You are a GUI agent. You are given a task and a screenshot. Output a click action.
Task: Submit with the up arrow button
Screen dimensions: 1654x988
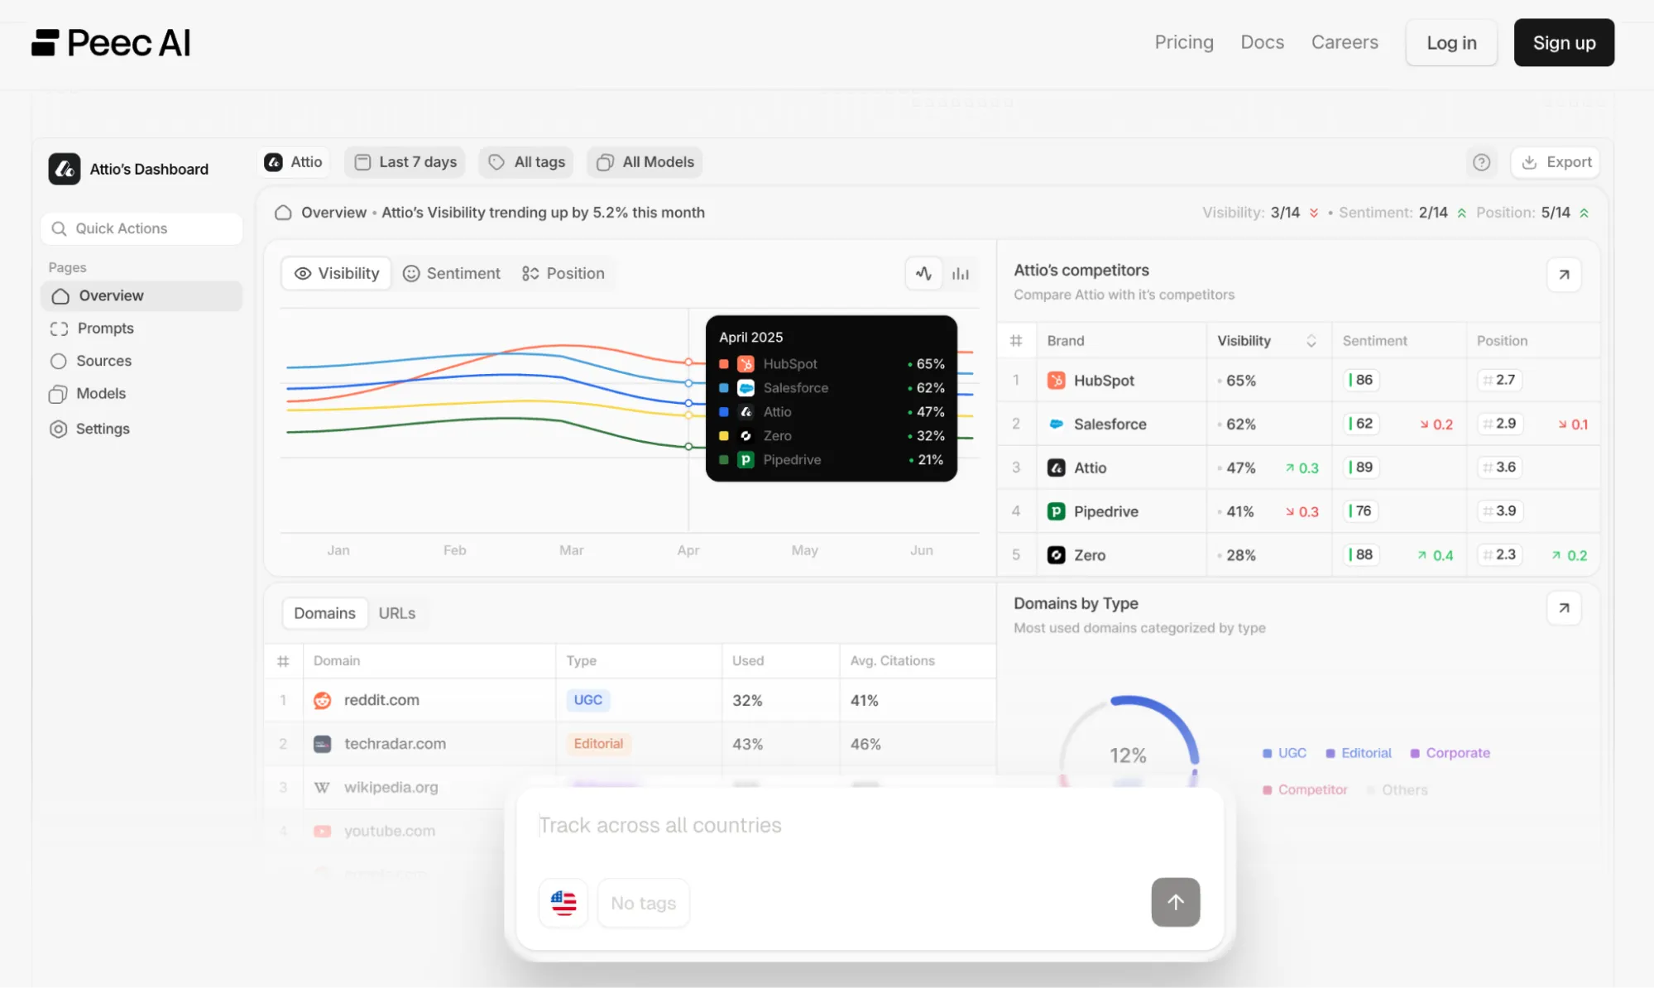tap(1175, 902)
